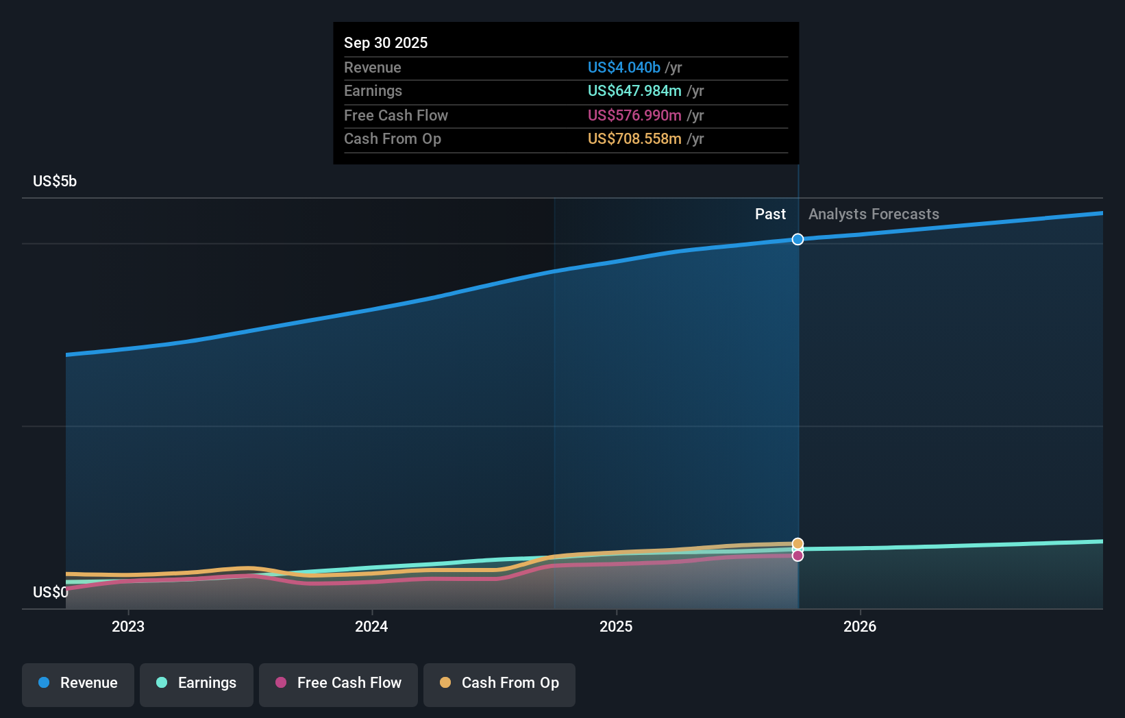Select the blue Revenue data point marker
1125x718 pixels.
[x=797, y=240]
